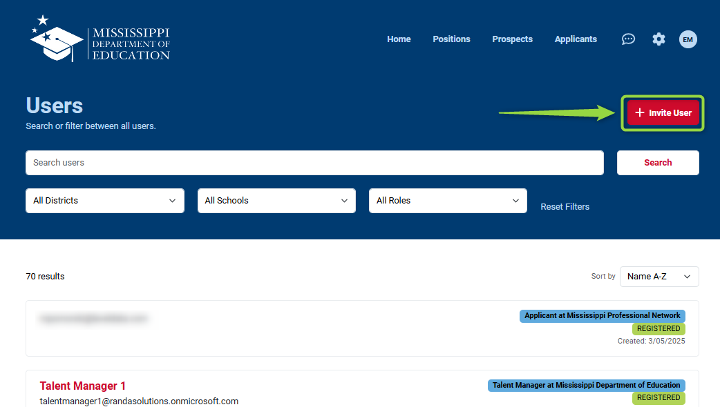
Task: Navigate to the Prospects section
Action: 512,39
